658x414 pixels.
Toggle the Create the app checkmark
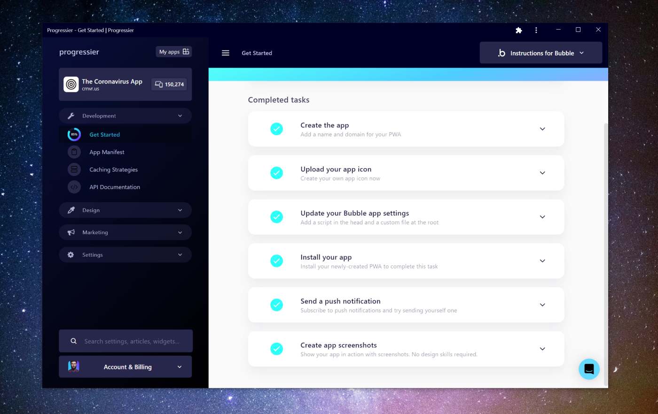pos(277,129)
